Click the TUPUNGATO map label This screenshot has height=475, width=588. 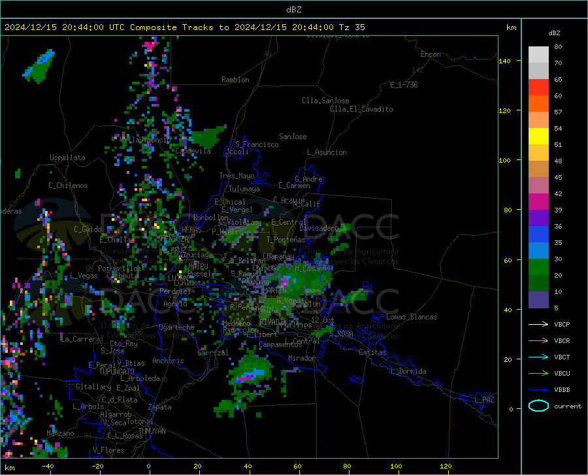117,372
